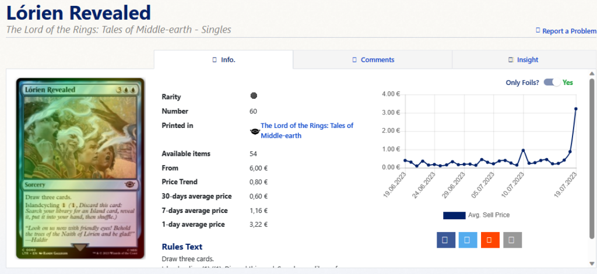Click the Avg. Sell Price legend swatch
Viewport: 597px width, 274px height.
(454, 215)
